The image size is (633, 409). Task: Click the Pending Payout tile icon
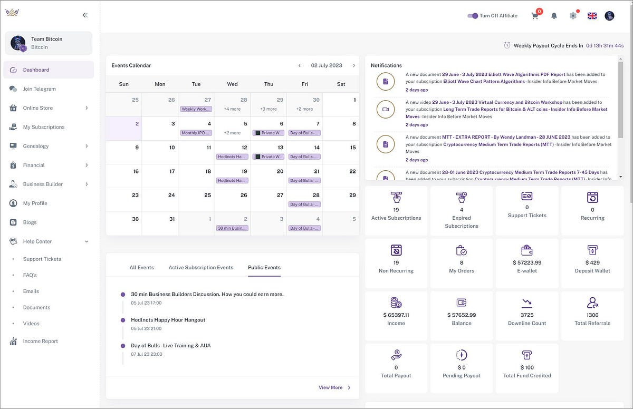pyautogui.click(x=462, y=355)
